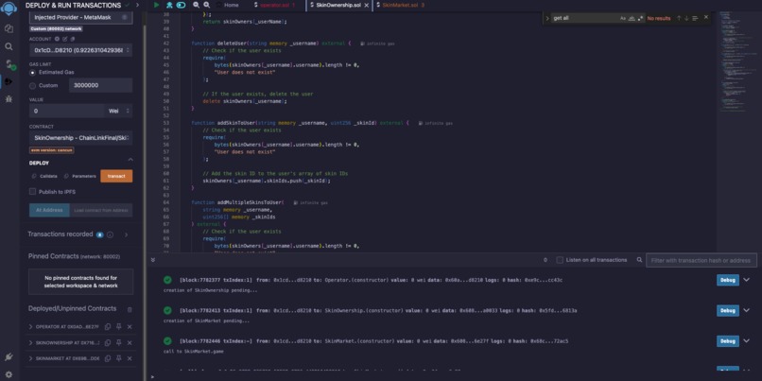Toggle Match Whole Word in find widget

[632, 18]
